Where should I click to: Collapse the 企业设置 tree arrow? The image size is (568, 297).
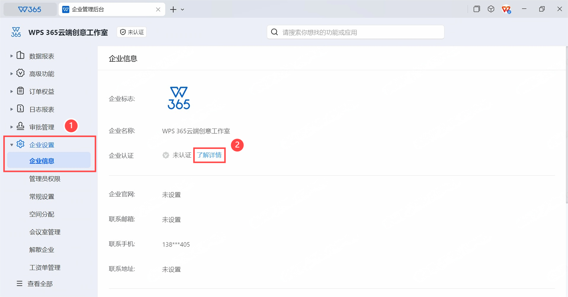click(12, 145)
